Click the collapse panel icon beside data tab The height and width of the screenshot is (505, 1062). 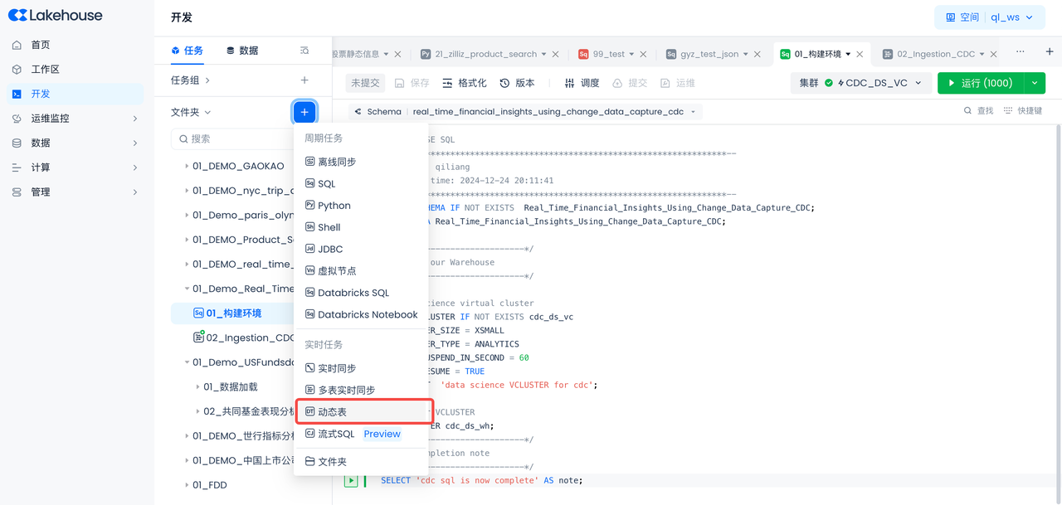pyautogui.click(x=304, y=51)
